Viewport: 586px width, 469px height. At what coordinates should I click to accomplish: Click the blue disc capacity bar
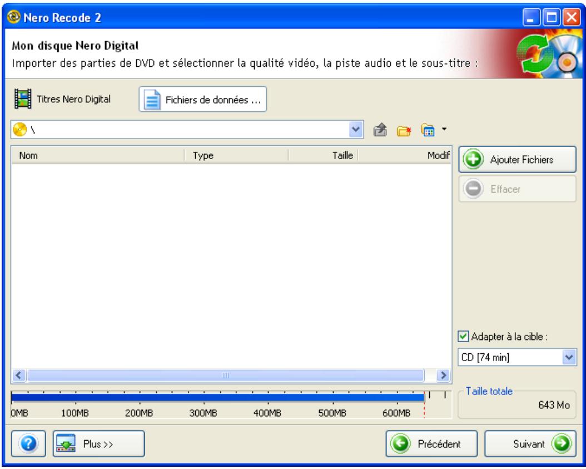point(218,398)
